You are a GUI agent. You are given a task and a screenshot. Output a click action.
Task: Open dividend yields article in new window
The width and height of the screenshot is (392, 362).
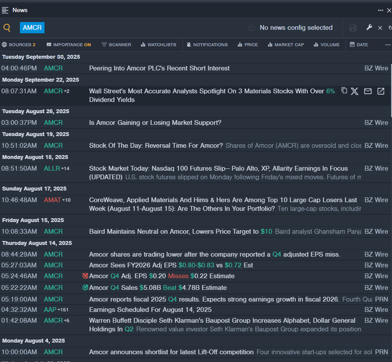381,91
